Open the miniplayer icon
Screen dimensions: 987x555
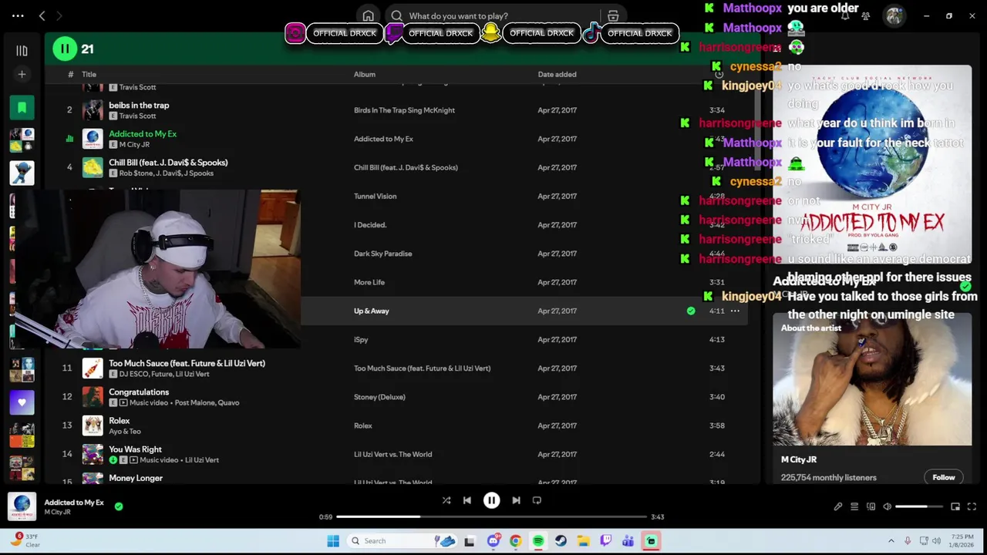click(955, 506)
